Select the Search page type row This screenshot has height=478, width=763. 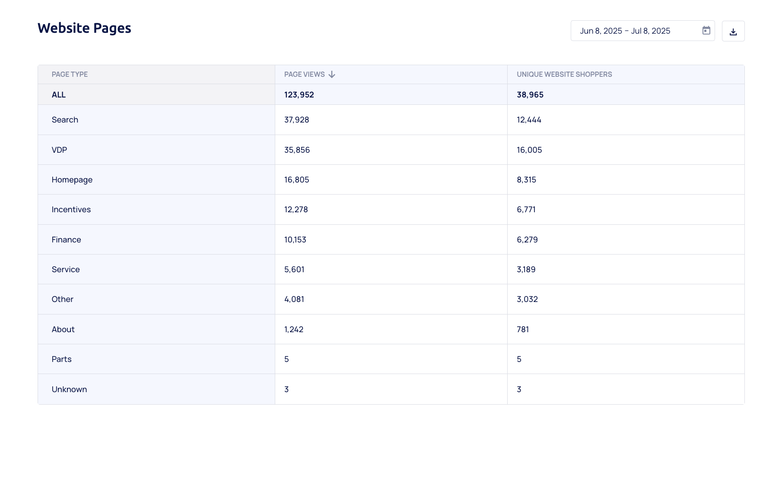click(65, 120)
